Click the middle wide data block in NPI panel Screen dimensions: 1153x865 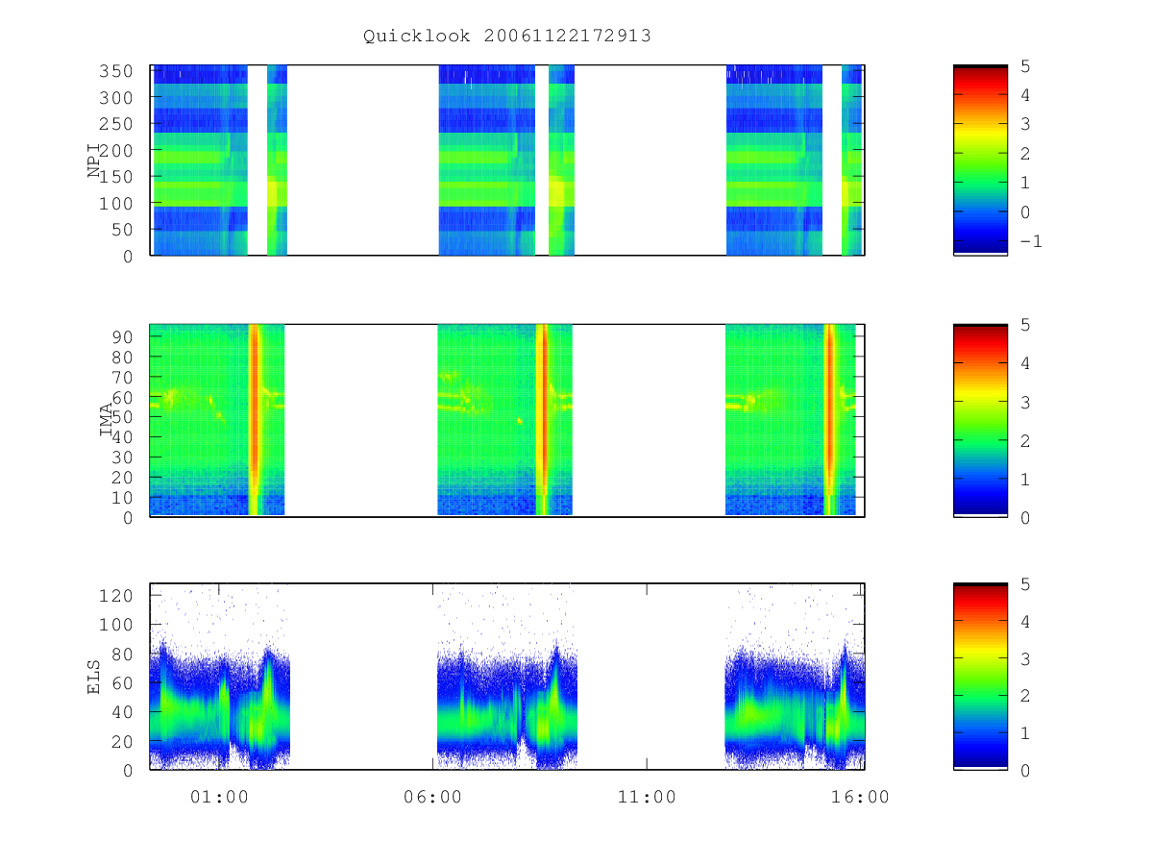click(x=486, y=161)
